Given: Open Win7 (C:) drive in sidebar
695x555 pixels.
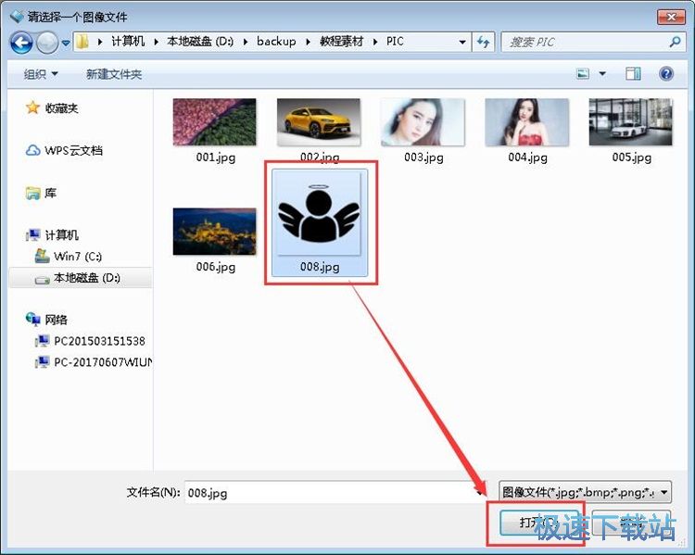Looking at the screenshot, I should [78, 257].
